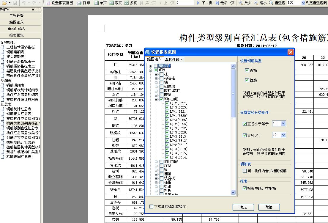Screen dimensions: 328x223
Task: Open 楼层构件统计校对表 report
Action: (x=22, y=100)
